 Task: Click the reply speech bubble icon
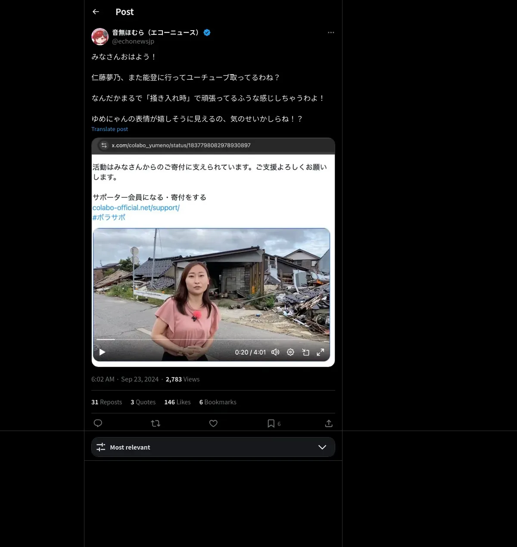point(98,423)
